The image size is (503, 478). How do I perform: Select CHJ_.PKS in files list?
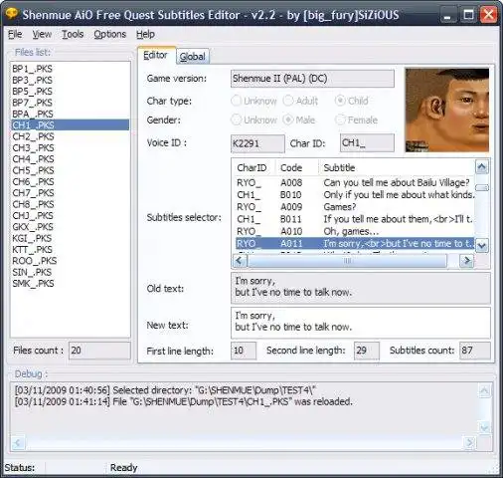coord(70,215)
